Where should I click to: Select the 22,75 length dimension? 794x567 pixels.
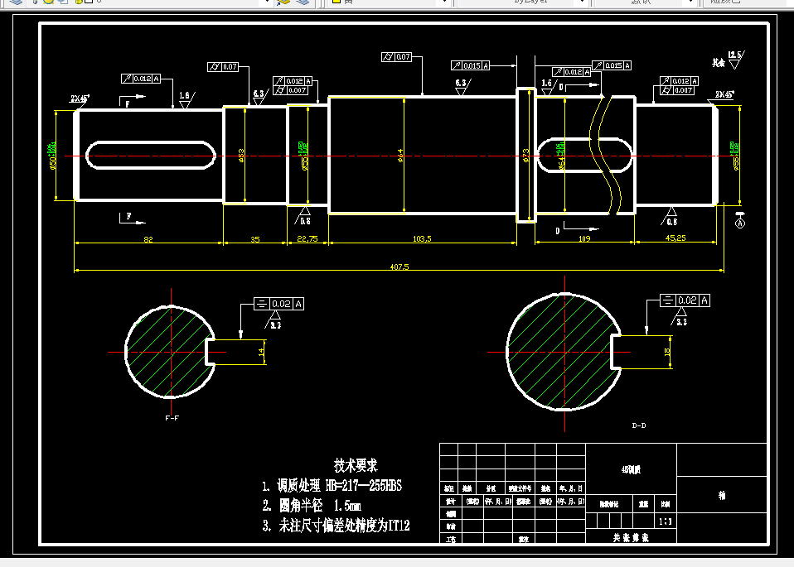[x=307, y=238]
